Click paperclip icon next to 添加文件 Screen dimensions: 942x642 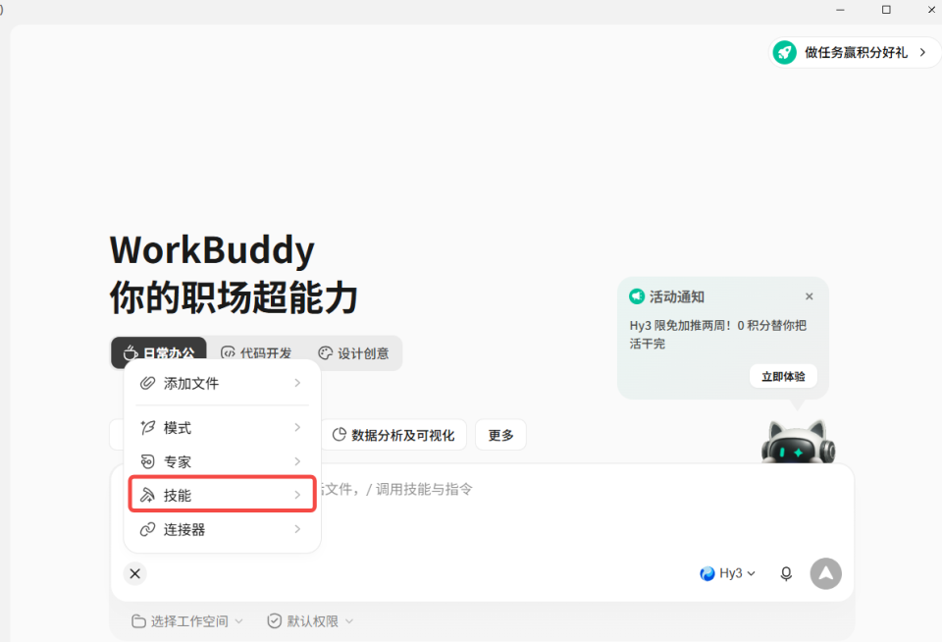click(x=147, y=383)
